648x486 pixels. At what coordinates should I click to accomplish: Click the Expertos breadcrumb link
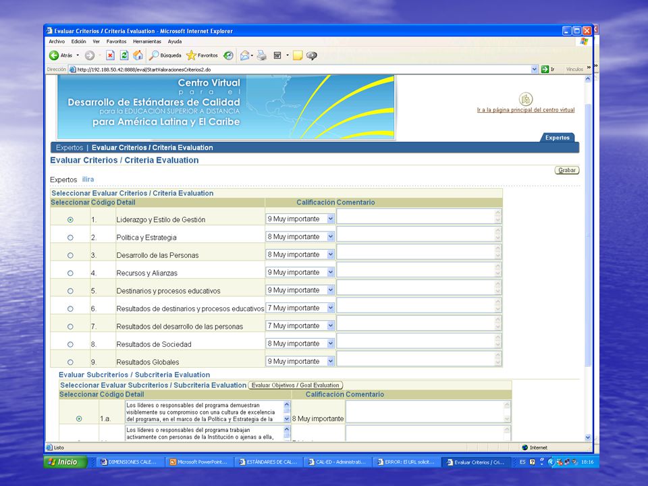70,148
